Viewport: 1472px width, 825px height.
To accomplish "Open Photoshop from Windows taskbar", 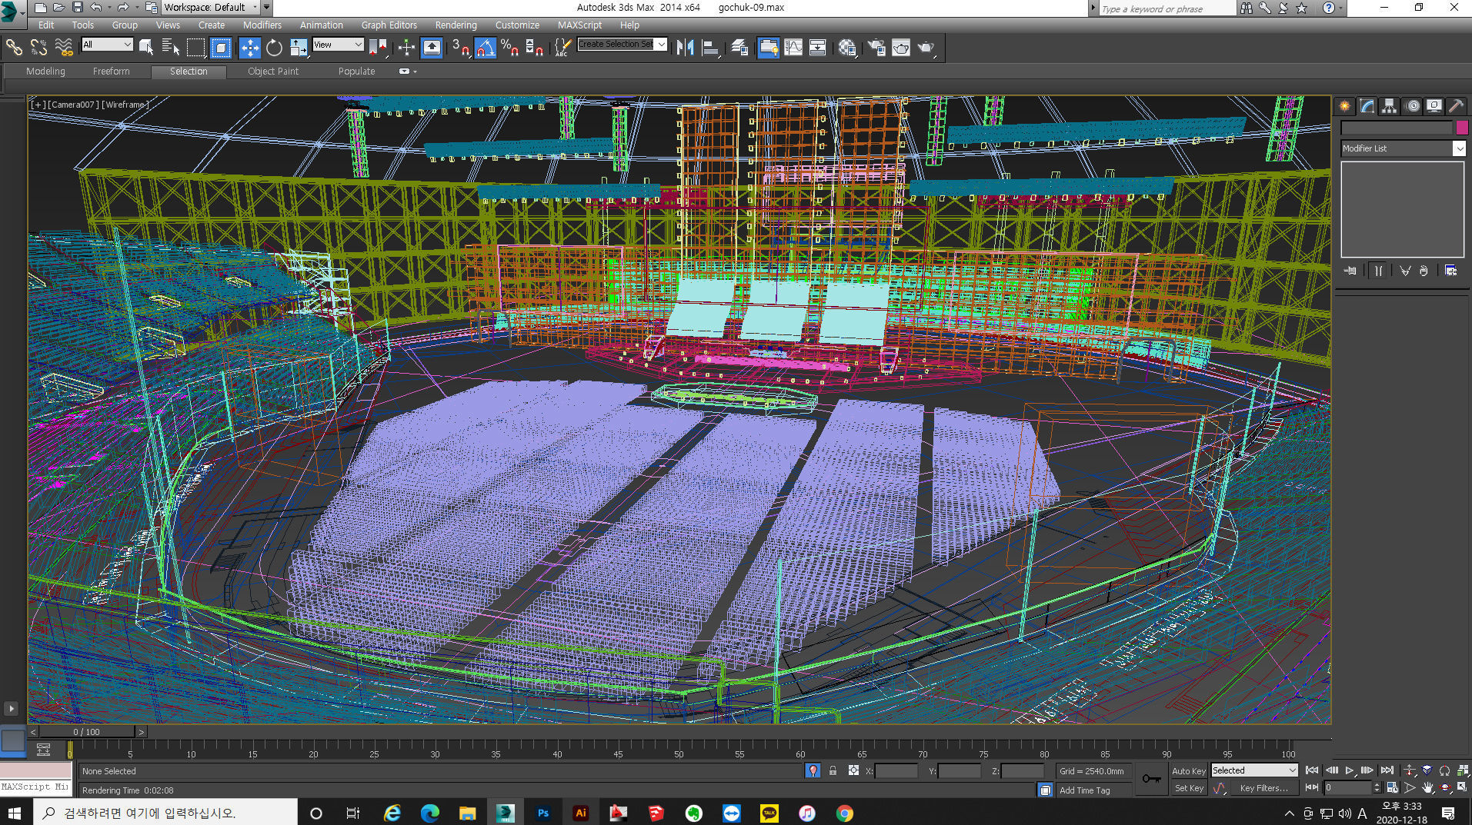I will tap(543, 813).
